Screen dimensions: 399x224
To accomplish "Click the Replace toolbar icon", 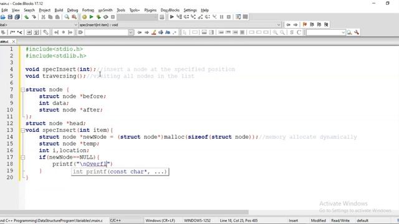I will (x=74, y=17).
